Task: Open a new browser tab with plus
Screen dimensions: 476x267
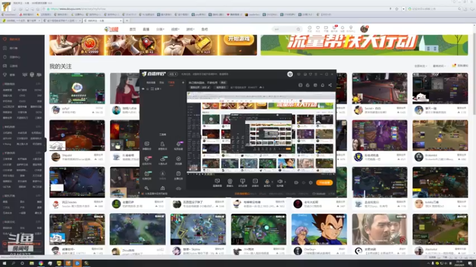Action: tap(127, 21)
